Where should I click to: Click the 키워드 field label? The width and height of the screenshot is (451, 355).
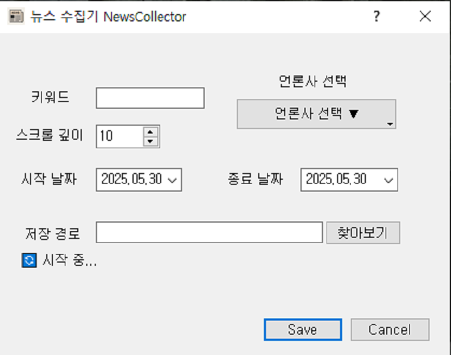(51, 96)
